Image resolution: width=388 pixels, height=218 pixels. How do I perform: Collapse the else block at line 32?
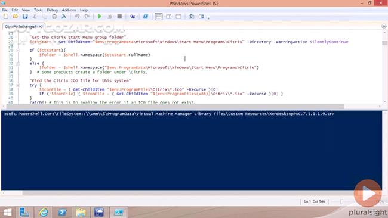(x=18, y=64)
